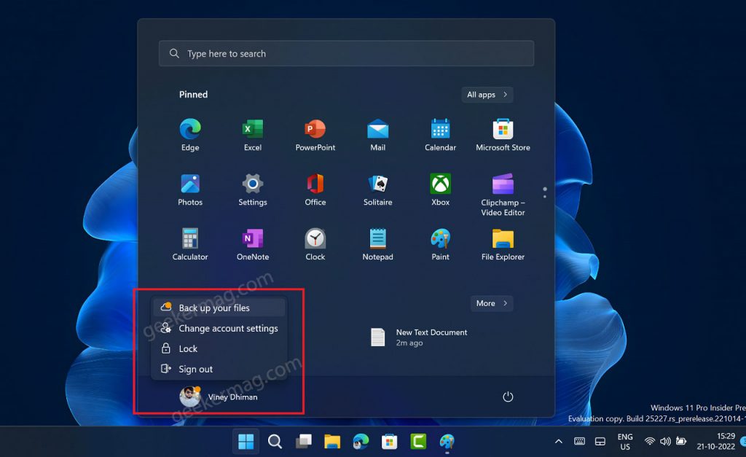Expand More recommended items
Image resolution: width=746 pixels, height=457 pixels.
pos(492,303)
